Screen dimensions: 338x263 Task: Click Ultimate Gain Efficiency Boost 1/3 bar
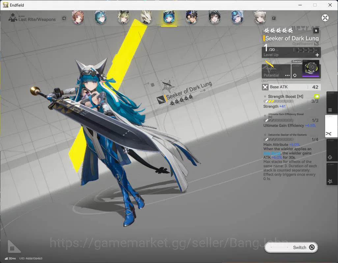click(x=278, y=120)
